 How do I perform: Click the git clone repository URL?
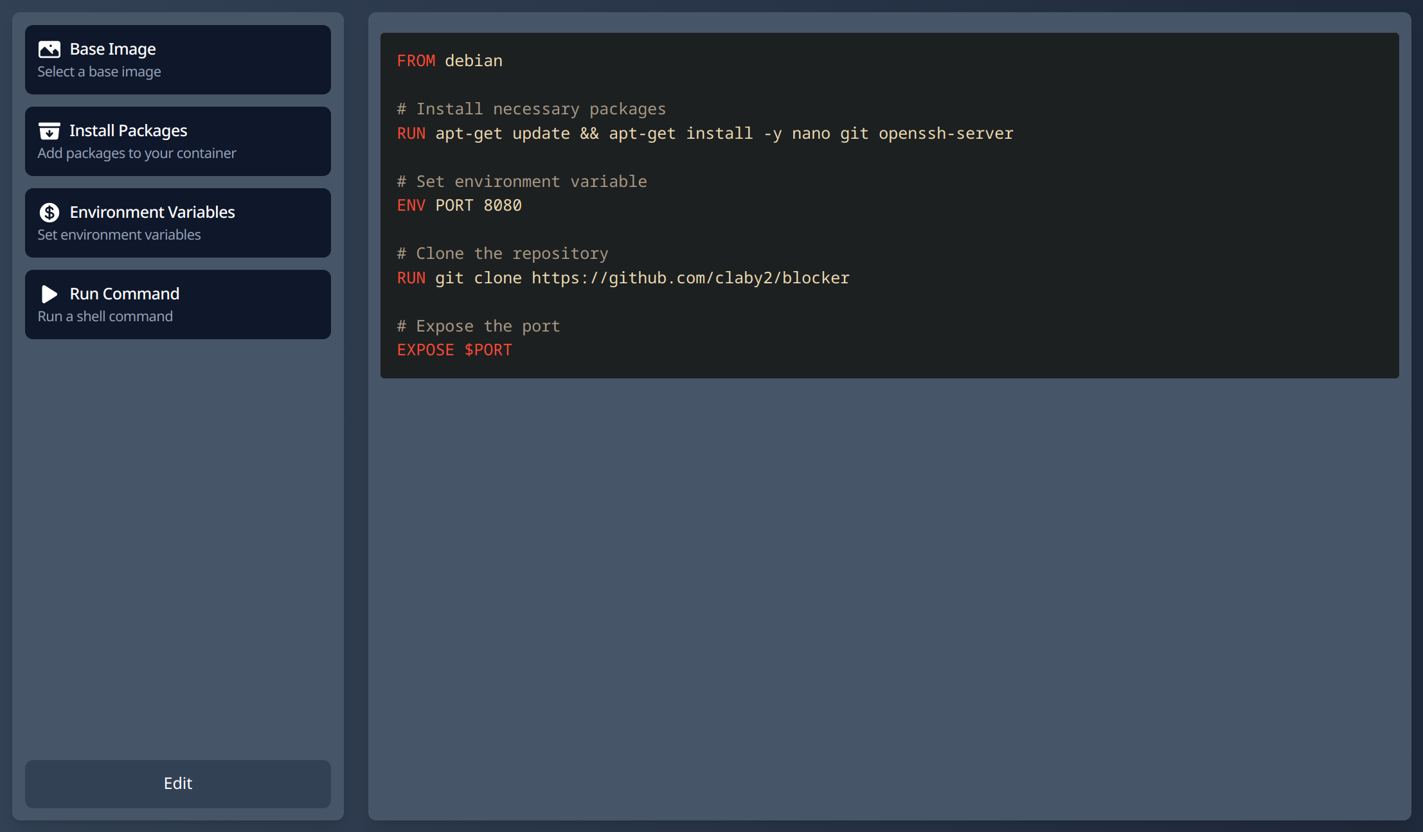pos(690,278)
